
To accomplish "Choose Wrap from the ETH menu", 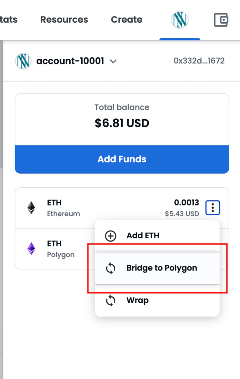I will pyautogui.click(x=157, y=301).
